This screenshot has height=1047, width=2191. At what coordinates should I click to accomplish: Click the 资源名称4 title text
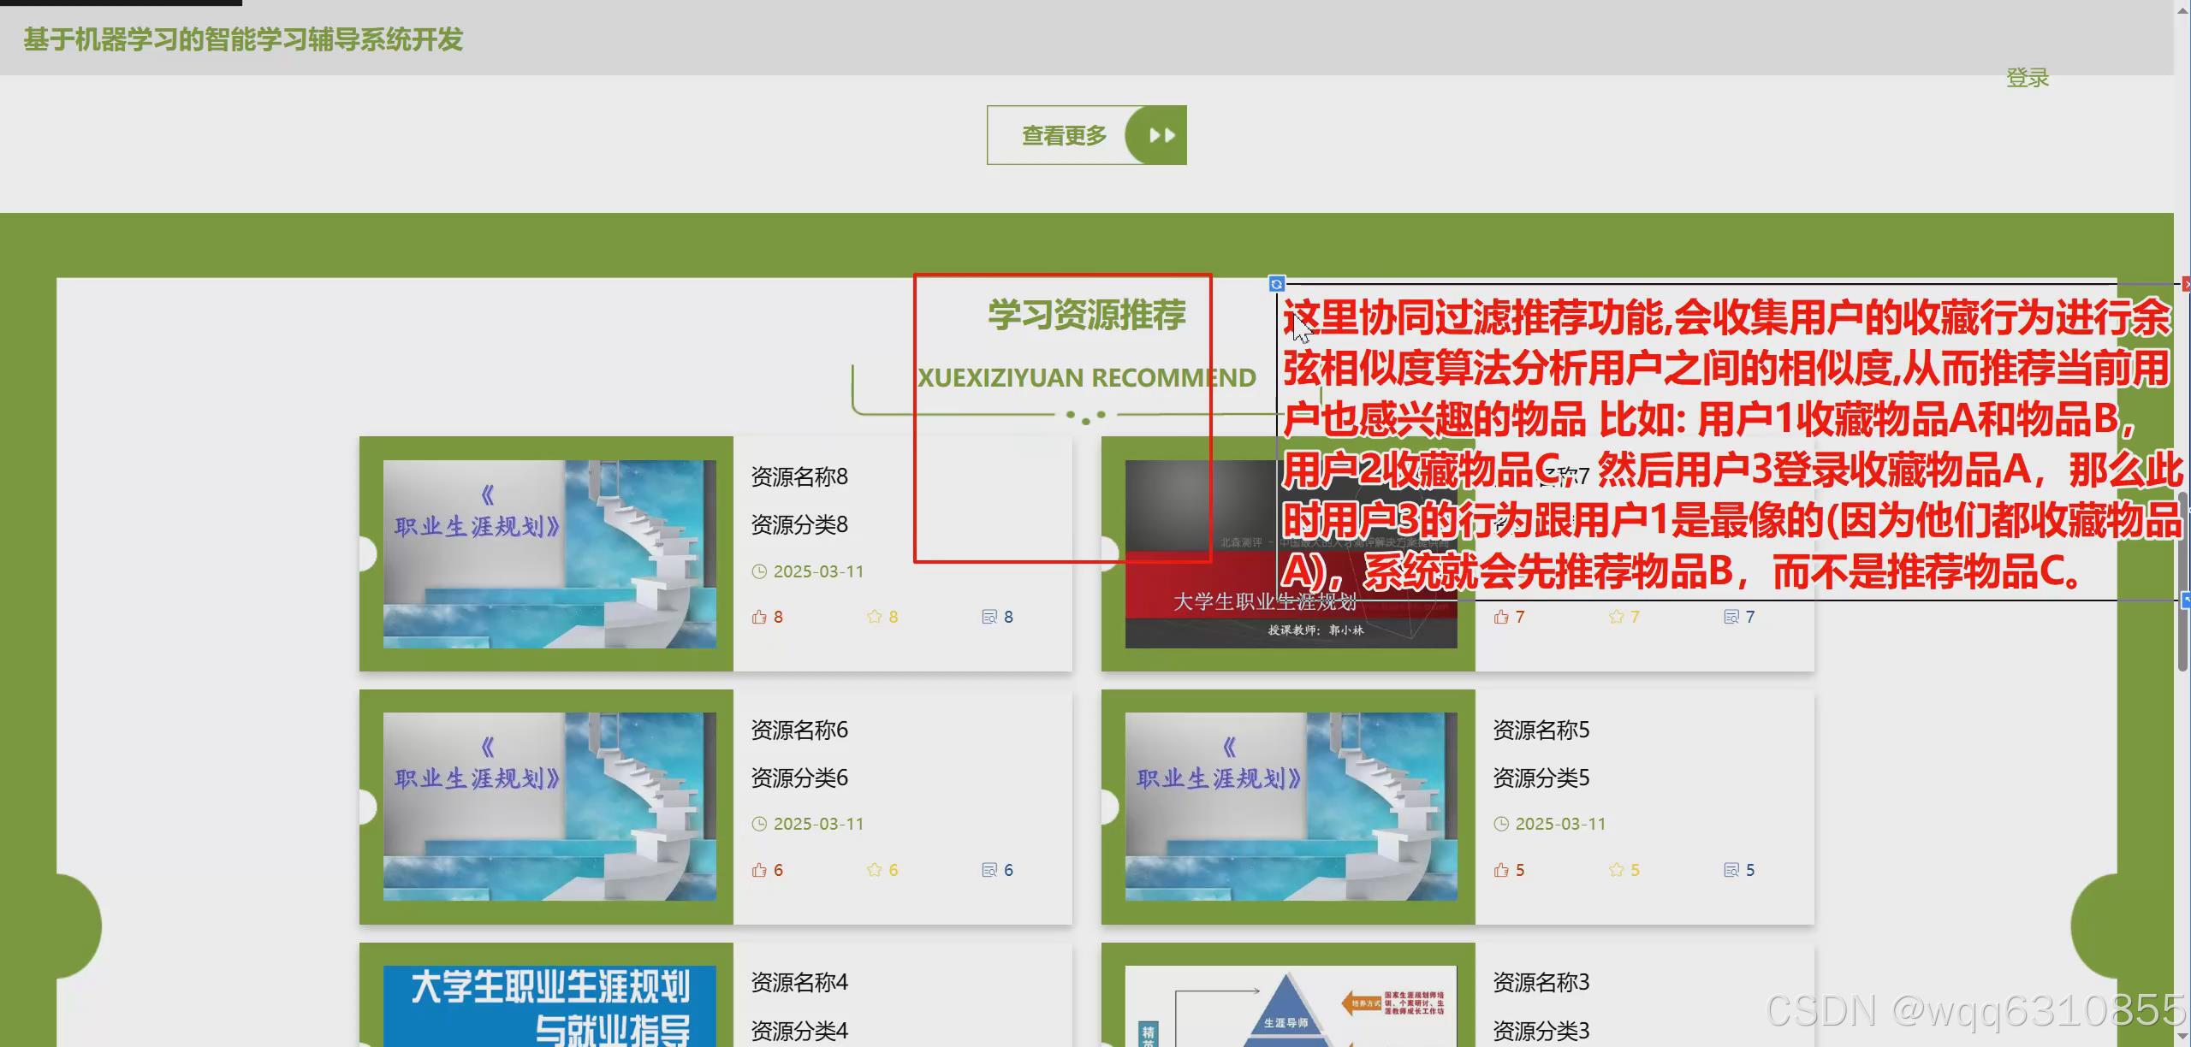(799, 982)
